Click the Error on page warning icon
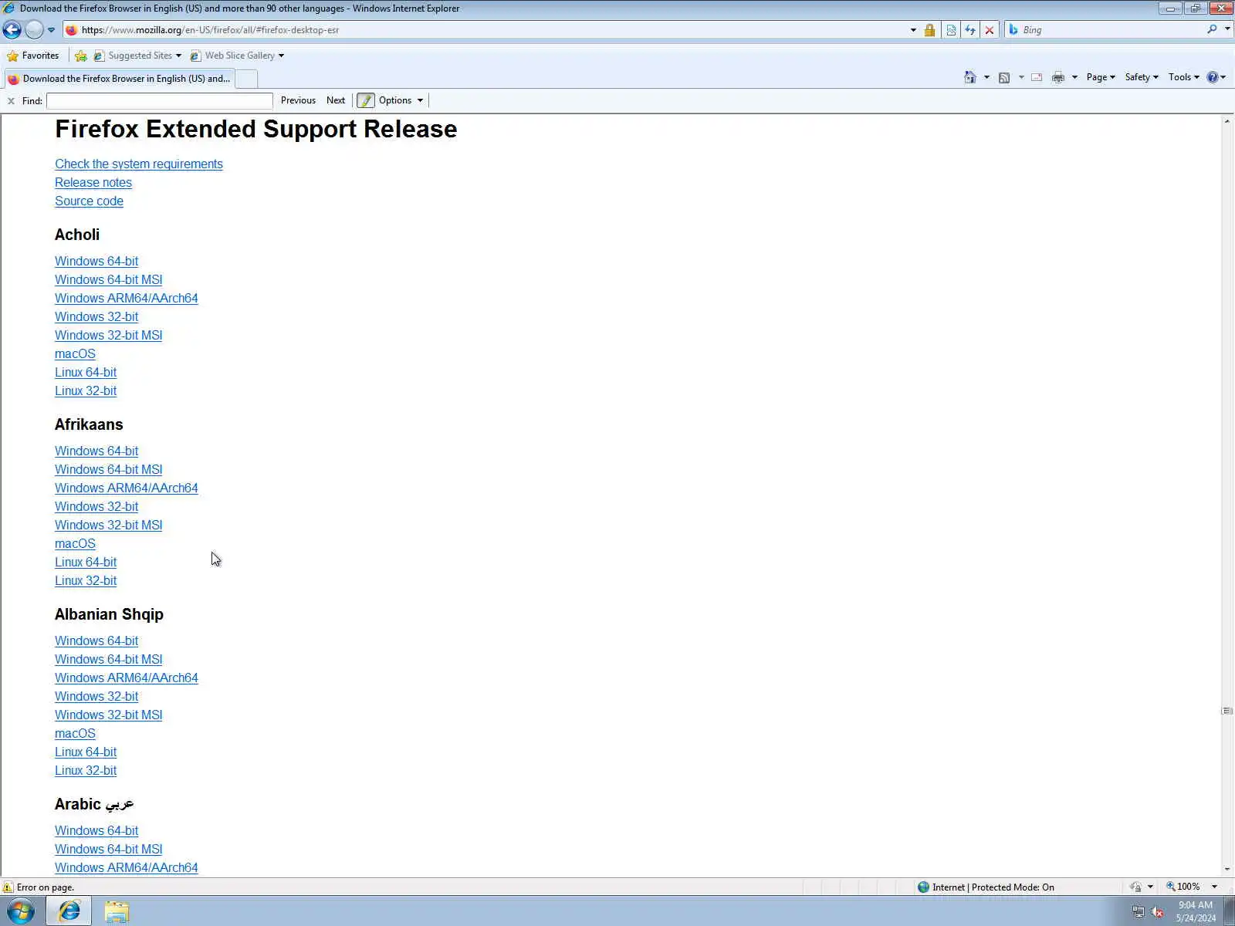Viewport: 1235px width, 926px height. tap(8, 887)
